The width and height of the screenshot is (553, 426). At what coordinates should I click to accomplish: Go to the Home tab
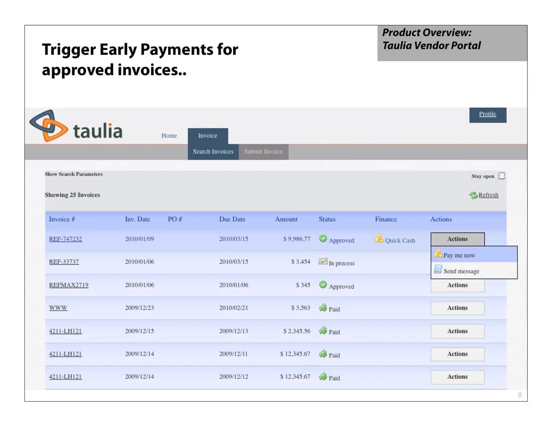[x=169, y=136]
